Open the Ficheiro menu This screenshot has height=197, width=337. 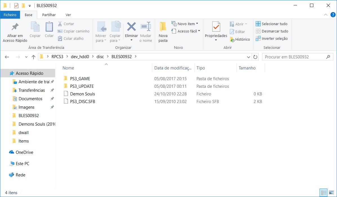coord(10,15)
